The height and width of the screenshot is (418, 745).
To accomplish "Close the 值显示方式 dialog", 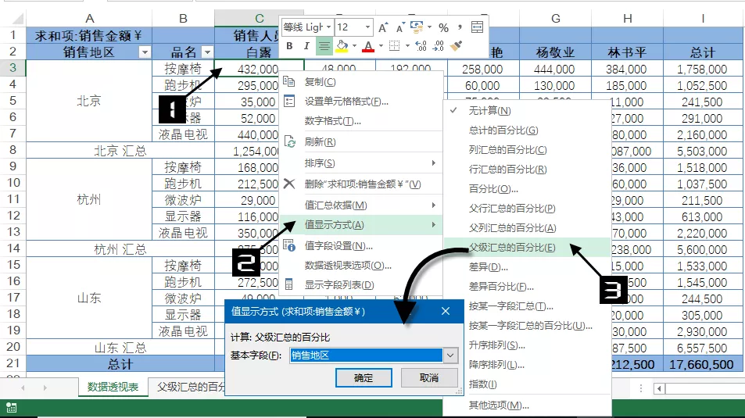I will click(445, 311).
